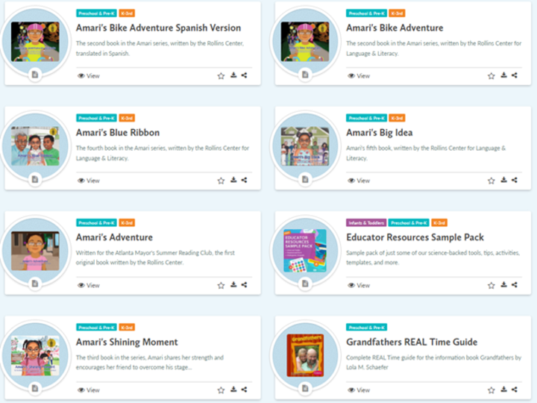The width and height of the screenshot is (537, 403).
Task: Favorite Amari's Blue Ribbon with the star
Action: pos(221,181)
